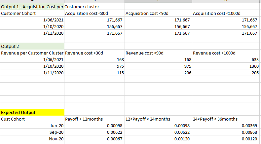The image size is (261, 144).
Task: Click 171,667 for 1/06/2021 under Acquisition cost <90d
Action: (158, 20)
